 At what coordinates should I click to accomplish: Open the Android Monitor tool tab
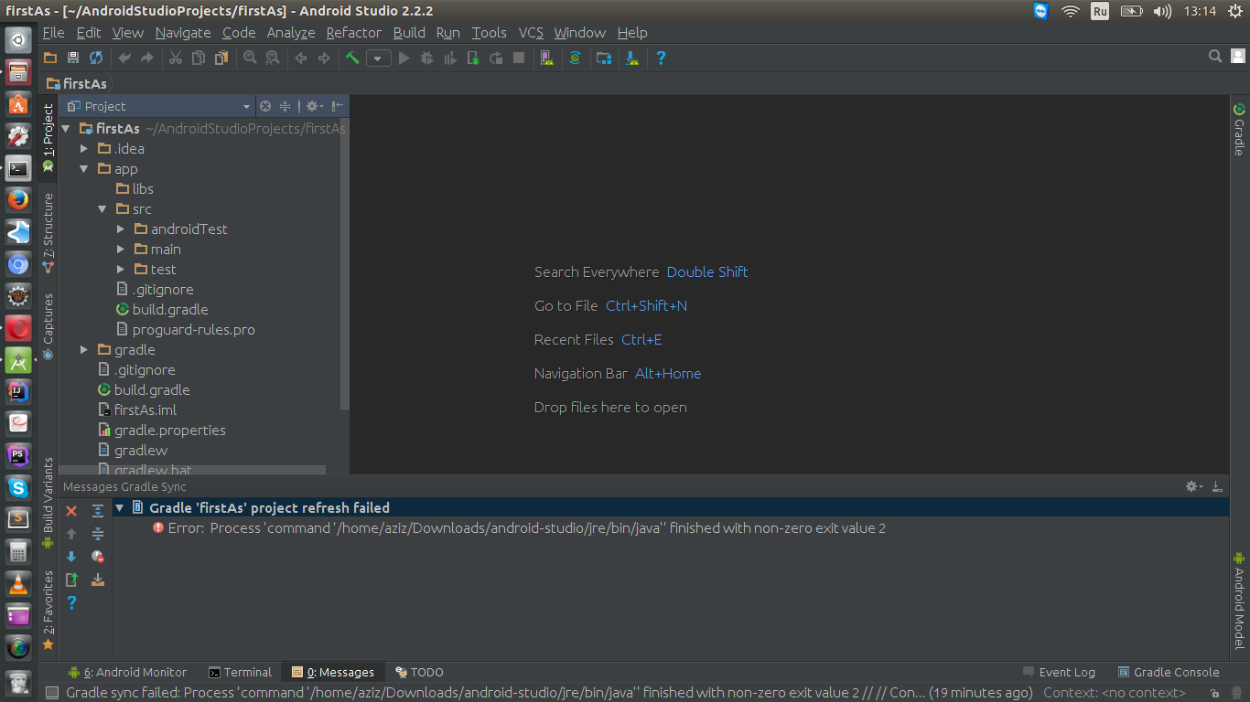tap(127, 672)
